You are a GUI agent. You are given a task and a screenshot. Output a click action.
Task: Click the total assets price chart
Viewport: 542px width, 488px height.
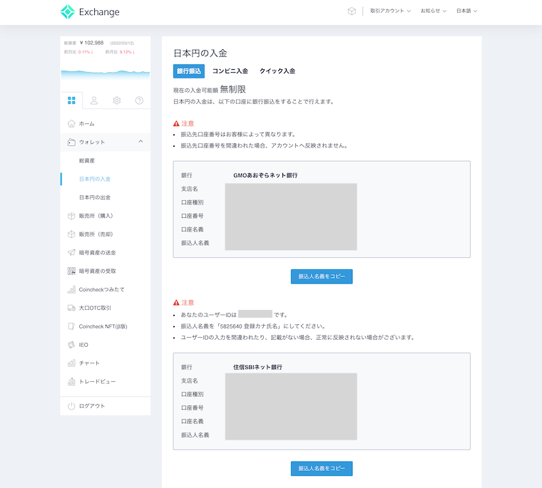pos(106,73)
